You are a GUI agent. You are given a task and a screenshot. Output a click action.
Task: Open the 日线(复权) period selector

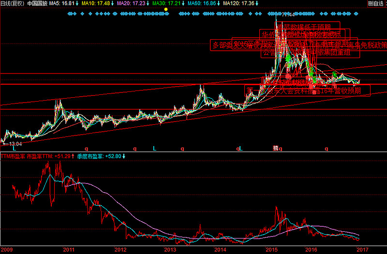click(13, 3)
